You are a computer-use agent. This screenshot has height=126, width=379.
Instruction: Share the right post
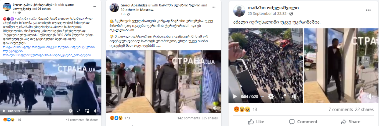click(351, 122)
